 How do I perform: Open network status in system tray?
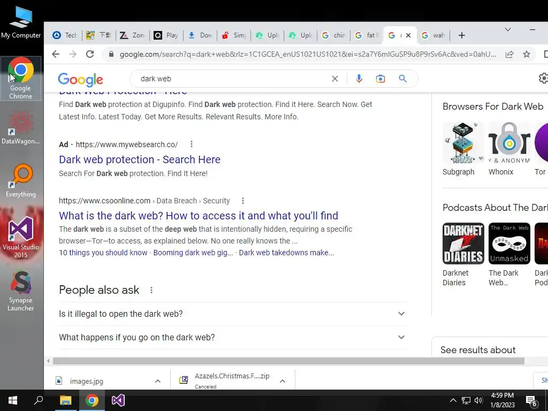(x=466, y=400)
